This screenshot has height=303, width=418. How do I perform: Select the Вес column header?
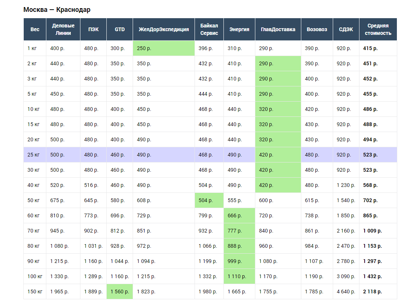point(35,29)
